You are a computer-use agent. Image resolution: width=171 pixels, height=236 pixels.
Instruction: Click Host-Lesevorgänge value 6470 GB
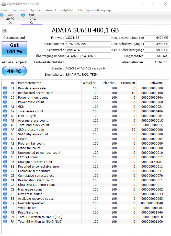pyautogui.click(x=156, y=38)
